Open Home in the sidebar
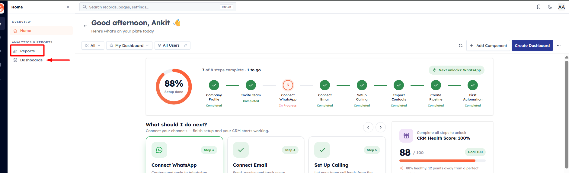The width and height of the screenshot is (569, 173). [41, 31]
